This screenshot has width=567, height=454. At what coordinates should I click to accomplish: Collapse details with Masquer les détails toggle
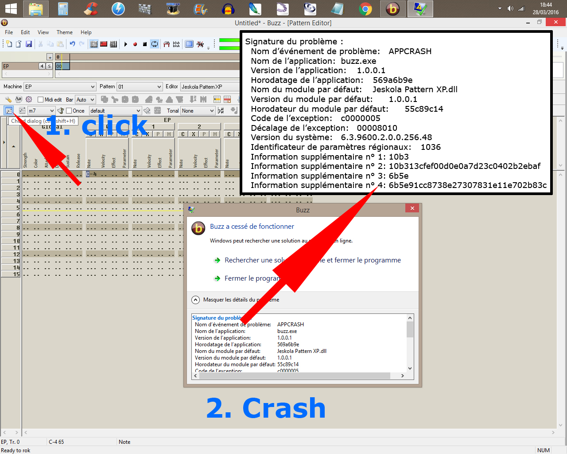click(x=196, y=300)
